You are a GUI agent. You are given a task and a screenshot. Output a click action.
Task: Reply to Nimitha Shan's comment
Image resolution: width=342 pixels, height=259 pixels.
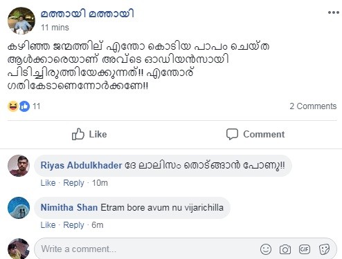click(73, 225)
